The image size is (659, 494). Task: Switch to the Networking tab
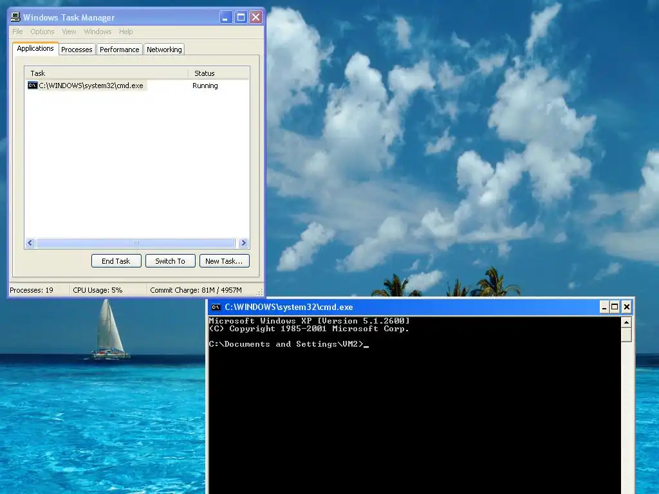[x=164, y=50]
